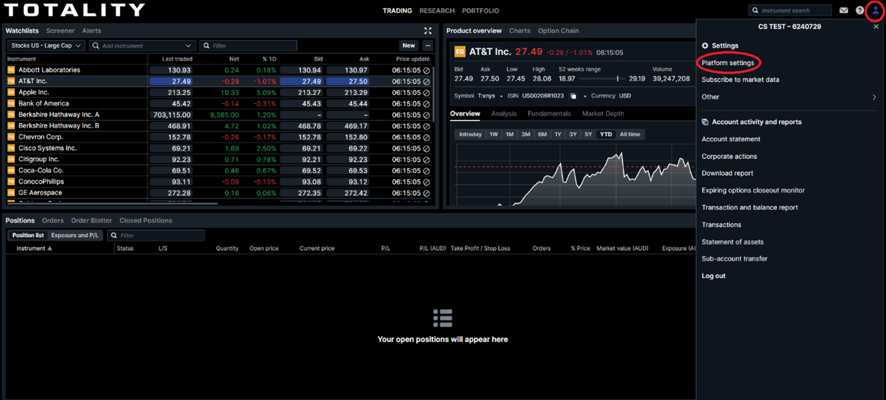The width and height of the screenshot is (886, 400).
Task: Open the Orders tab
Action: tap(53, 221)
